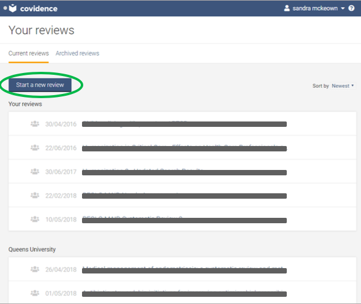Click the date text 30/04/2016
This screenshot has width=361, height=304.
[61, 124]
